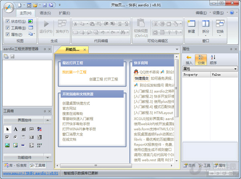
Task: Click 打开WINAPI参考手册 link
Action: [x=79, y=129]
